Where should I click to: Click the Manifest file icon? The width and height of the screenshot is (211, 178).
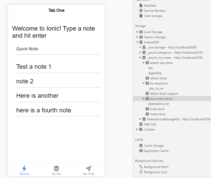(x=141, y=5)
